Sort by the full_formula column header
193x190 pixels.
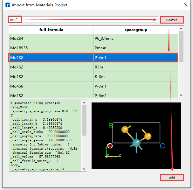[x=51, y=30]
